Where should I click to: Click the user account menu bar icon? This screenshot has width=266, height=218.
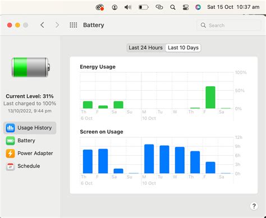click(114, 7)
